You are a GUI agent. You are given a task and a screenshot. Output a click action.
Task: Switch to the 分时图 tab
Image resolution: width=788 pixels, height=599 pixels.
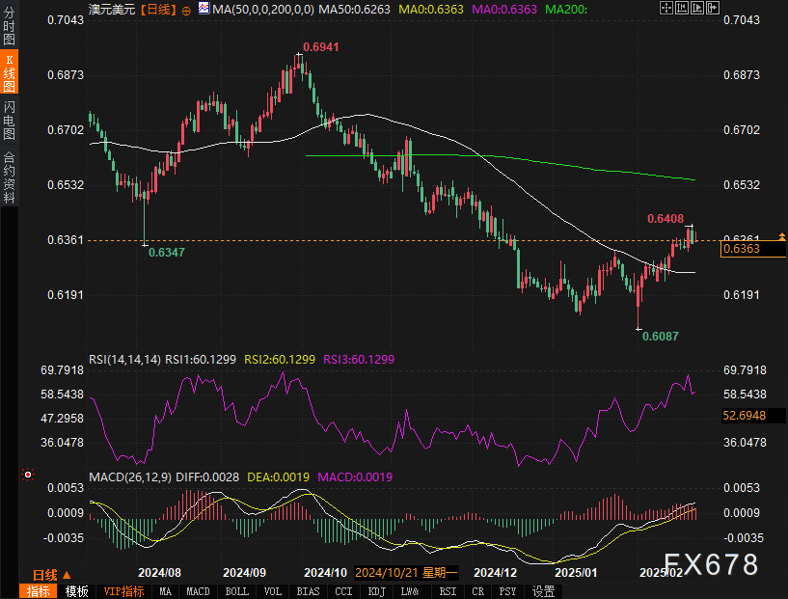point(9,25)
